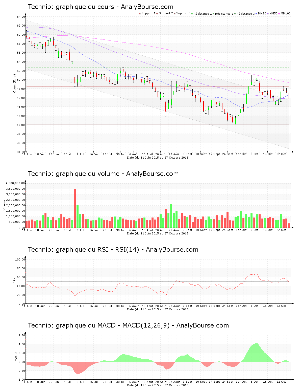The image size is (303, 392).
Task: Click the Résistance 3 legend marker
Action: pyautogui.click(x=235, y=13)
